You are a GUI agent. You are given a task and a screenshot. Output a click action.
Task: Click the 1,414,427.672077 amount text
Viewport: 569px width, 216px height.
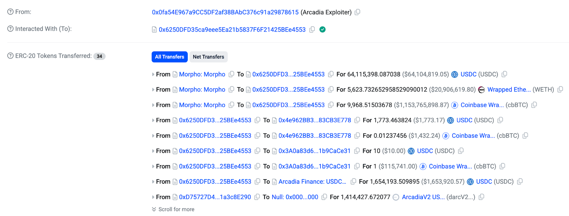coord(366,197)
